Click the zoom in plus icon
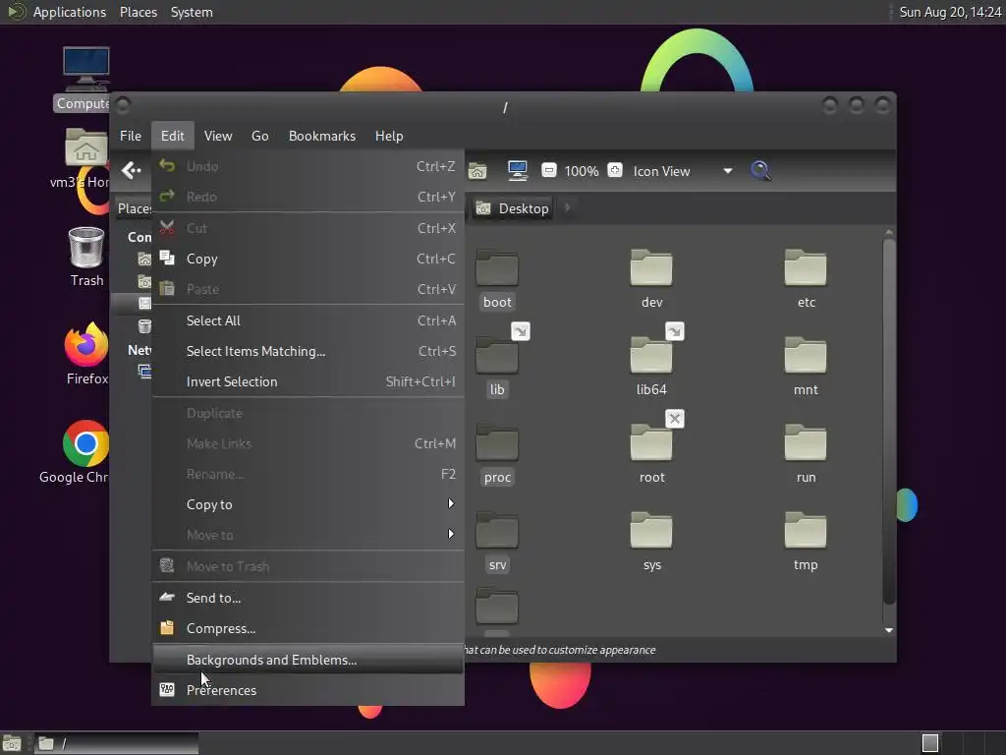 [615, 170]
